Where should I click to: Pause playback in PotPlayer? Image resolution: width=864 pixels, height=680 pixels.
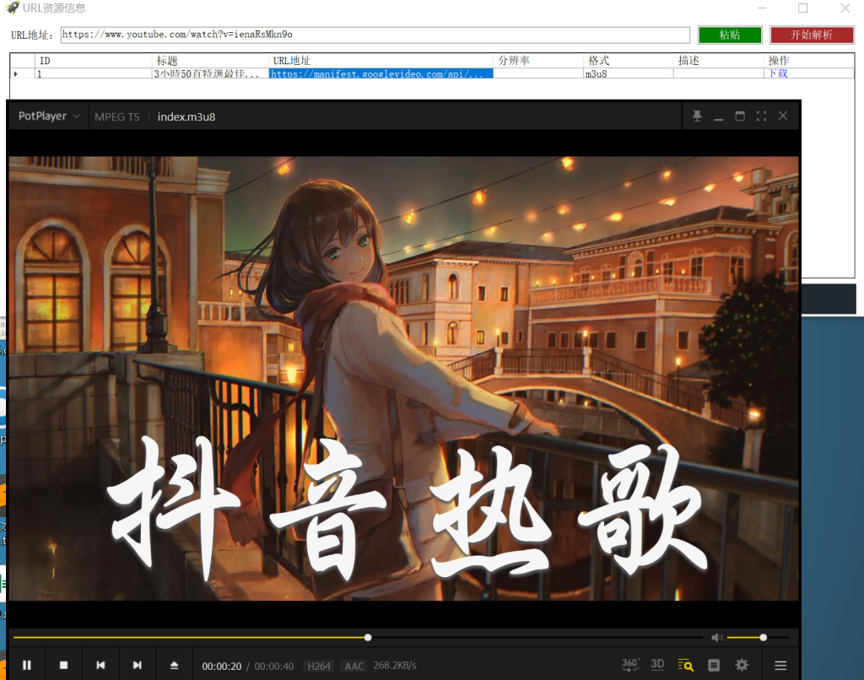26,665
